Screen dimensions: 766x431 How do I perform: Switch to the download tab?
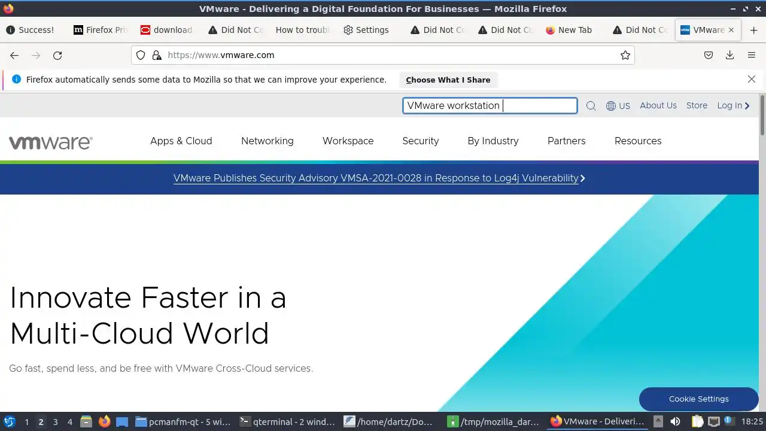click(168, 30)
